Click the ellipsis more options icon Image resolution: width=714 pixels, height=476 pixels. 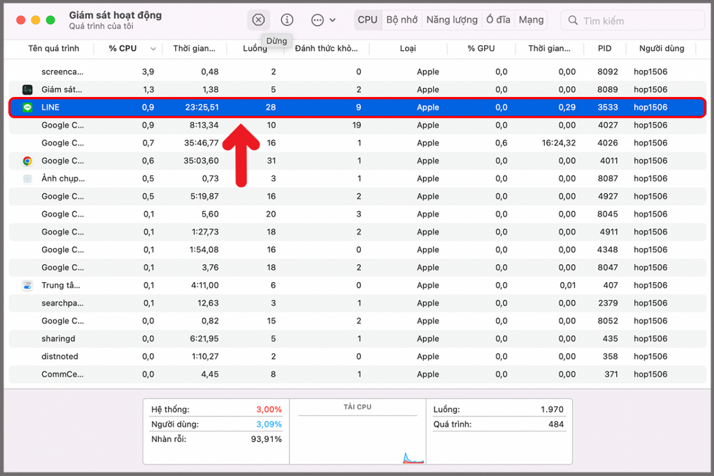click(316, 19)
